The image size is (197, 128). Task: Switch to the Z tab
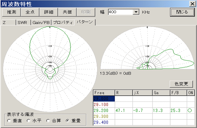coord(8,23)
